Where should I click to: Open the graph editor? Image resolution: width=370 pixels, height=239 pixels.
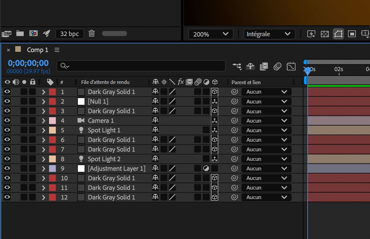tap(291, 66)
